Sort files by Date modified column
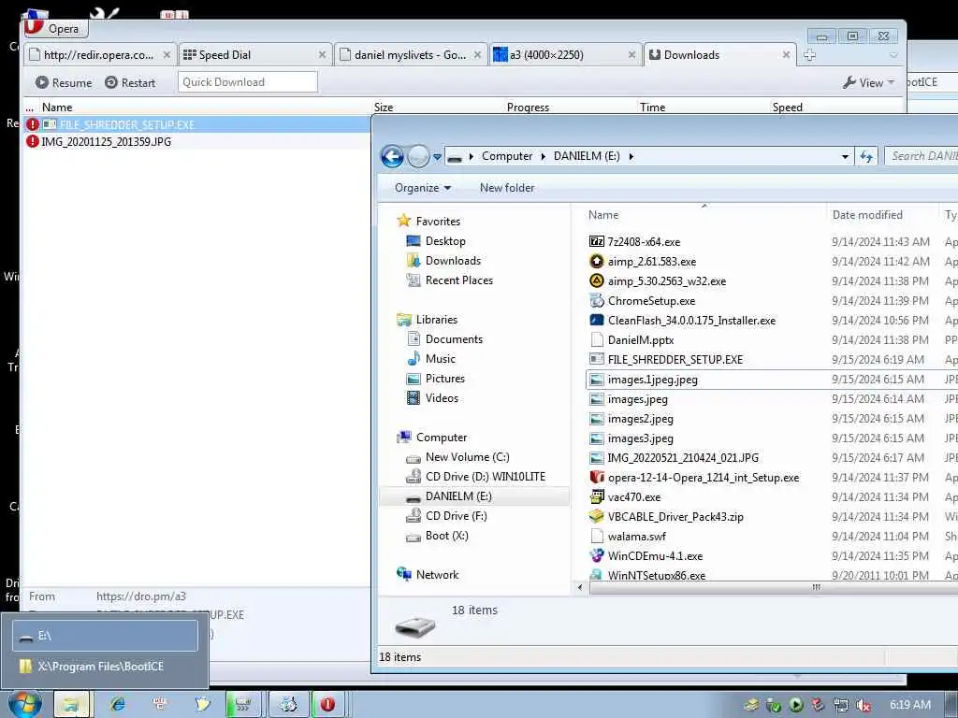 [867, 215]
